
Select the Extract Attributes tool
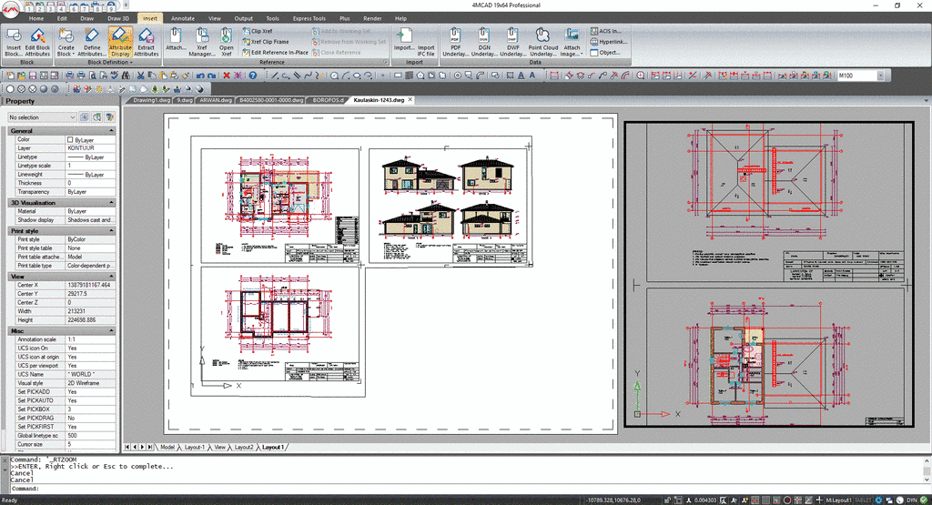tap(147, 42)
